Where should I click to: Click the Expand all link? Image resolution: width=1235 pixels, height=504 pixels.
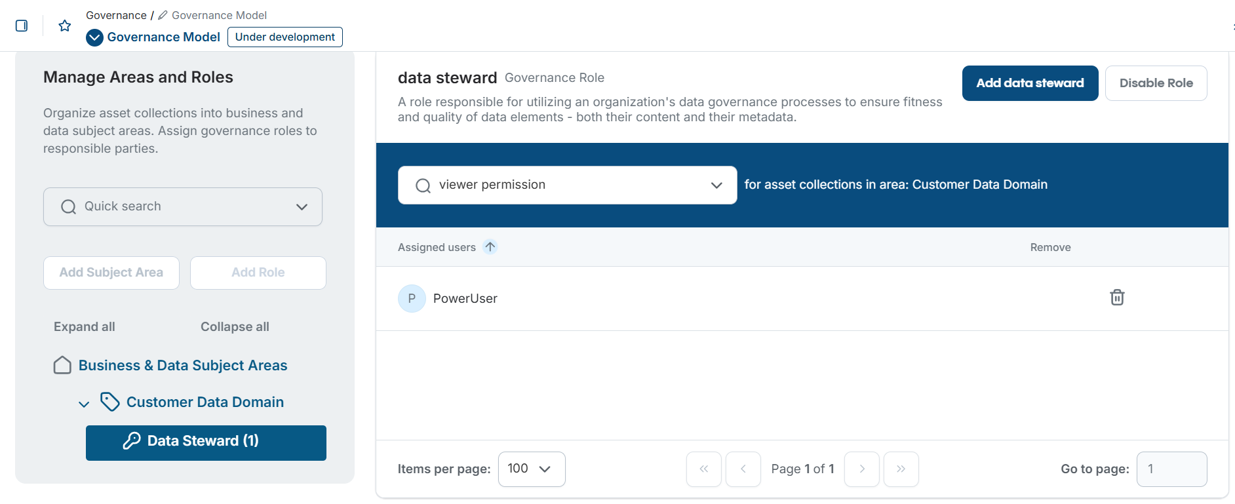(x=84, y=326)
